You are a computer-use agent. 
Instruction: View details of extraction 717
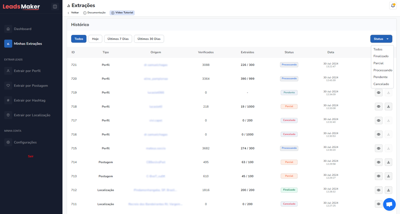pyautogui.click(x=379, y=120)
